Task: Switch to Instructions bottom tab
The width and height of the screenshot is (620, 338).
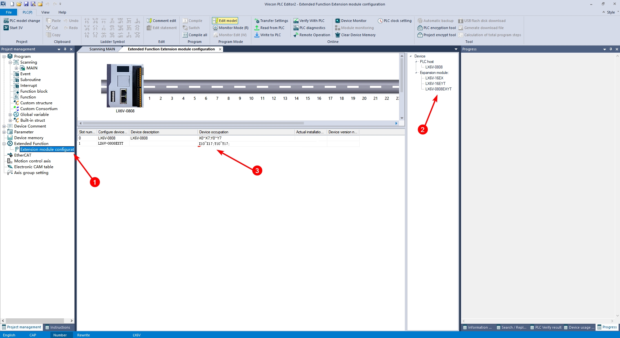Action: tap(58, 327)
